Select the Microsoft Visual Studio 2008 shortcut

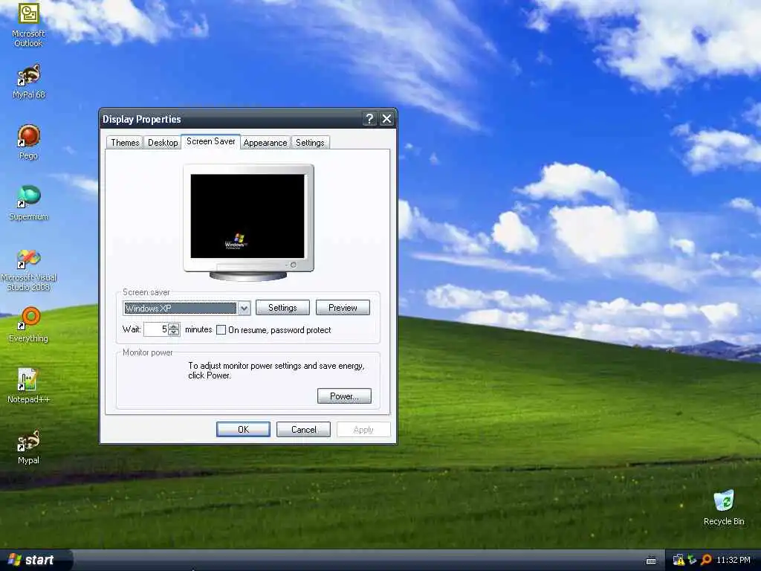28,270
